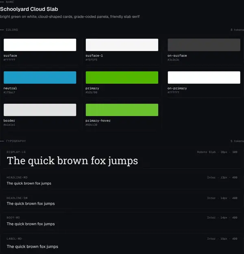Click the 'border' token name
This screenshot has height=254, width=244.
pyautogui.click(x=9, y=121)
